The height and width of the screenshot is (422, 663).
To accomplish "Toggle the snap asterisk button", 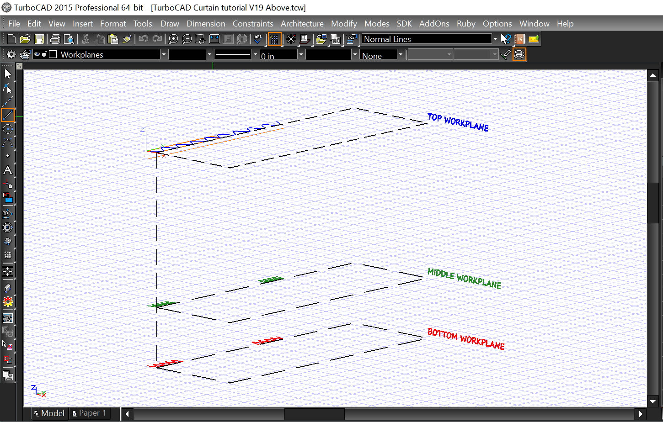I will point(291,39).
